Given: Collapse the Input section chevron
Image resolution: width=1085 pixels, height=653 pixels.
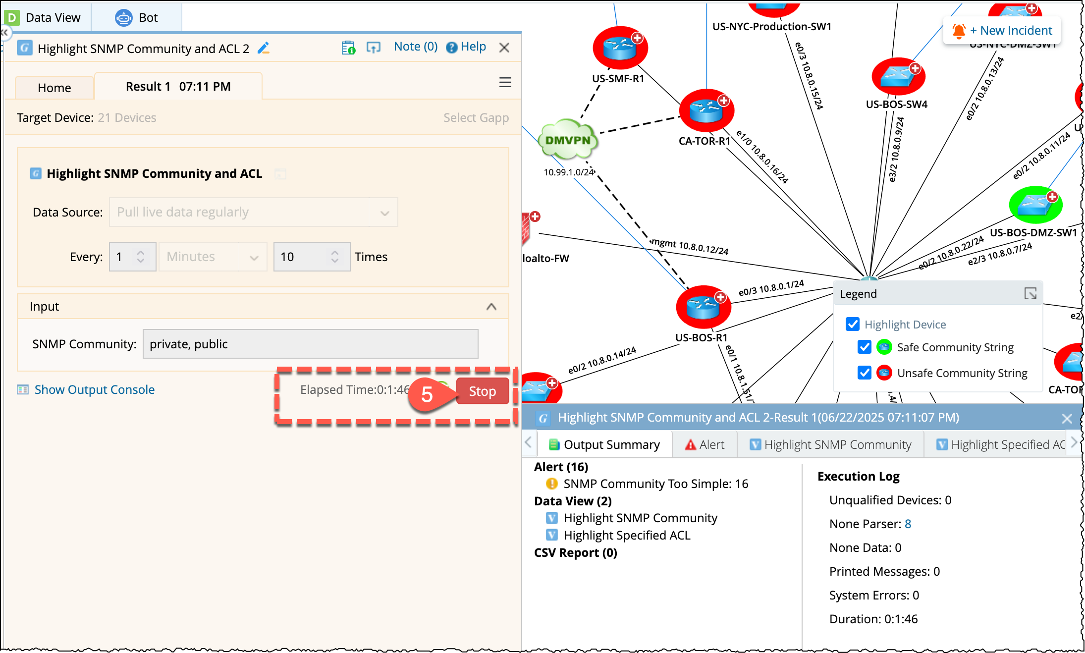Looking at the screenshot, I should pyautogui.click(x=491, y=307).
